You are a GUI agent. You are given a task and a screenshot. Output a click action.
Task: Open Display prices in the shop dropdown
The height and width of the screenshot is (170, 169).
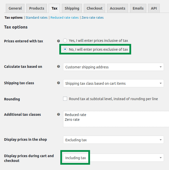click(x=114, y=140)
